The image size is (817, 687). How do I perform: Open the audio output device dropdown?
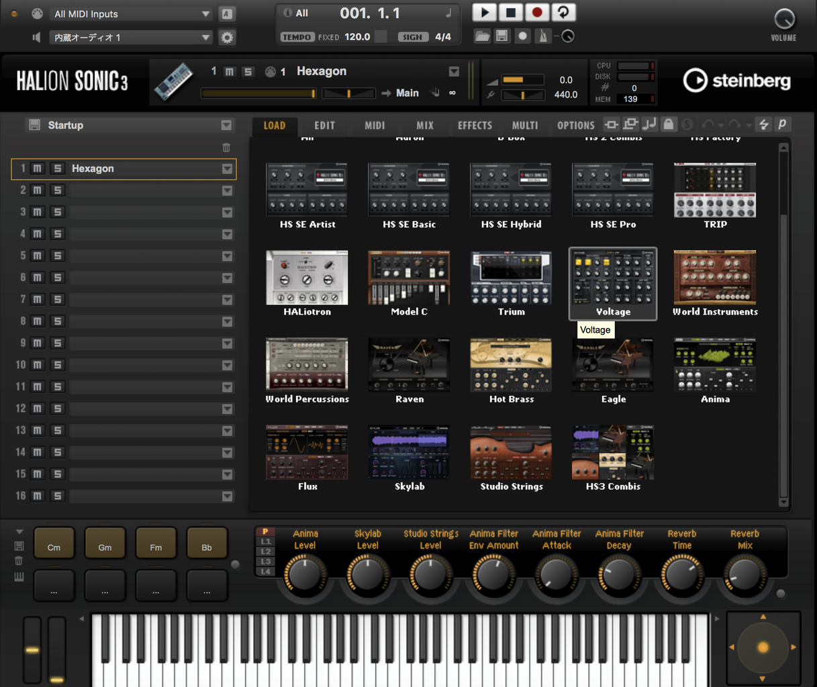(x=132, y=38)
